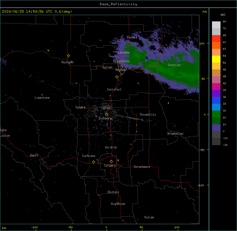Click the Drumheller town label
The image size is (237, 231).
[175, 134]
